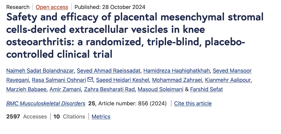The height and width of the screenshot is (134, 281).
Task: Click Cite this article link
Action: (x=193, y=103)
